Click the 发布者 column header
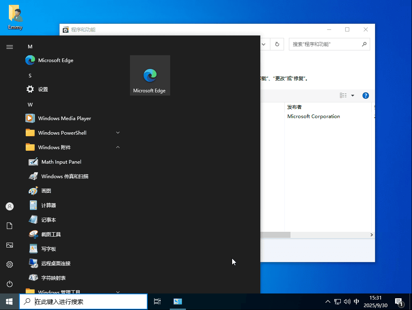412x310 pixels. pyautogui.click(x=295, y=107)
